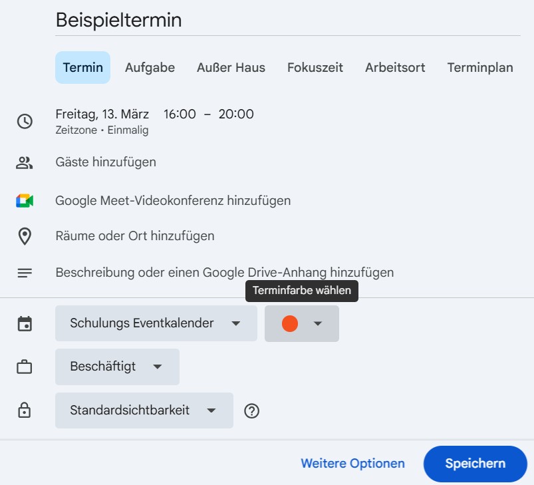Click the clock icon beside the date
Image resolution: width=534 pixels, height=485 pixels.
click(x=25, y=122)
